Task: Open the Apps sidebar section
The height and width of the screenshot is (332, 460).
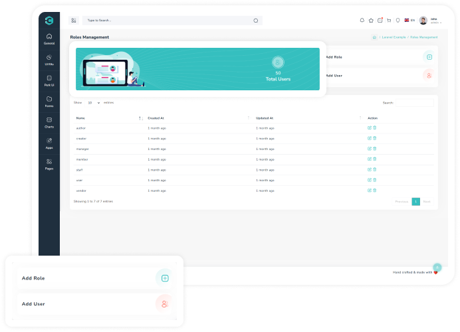Action: pyautogui.click(x=49, y=143)
